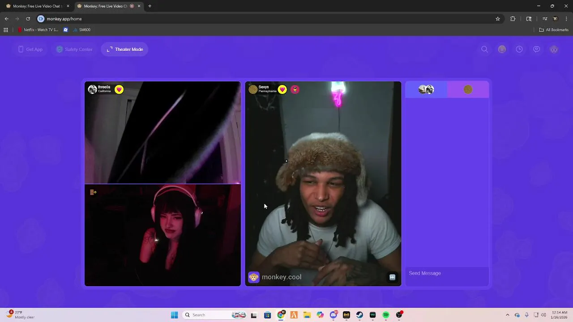573x322 pixels.
Task: Go back in browser history
Action: click(6, 19)
